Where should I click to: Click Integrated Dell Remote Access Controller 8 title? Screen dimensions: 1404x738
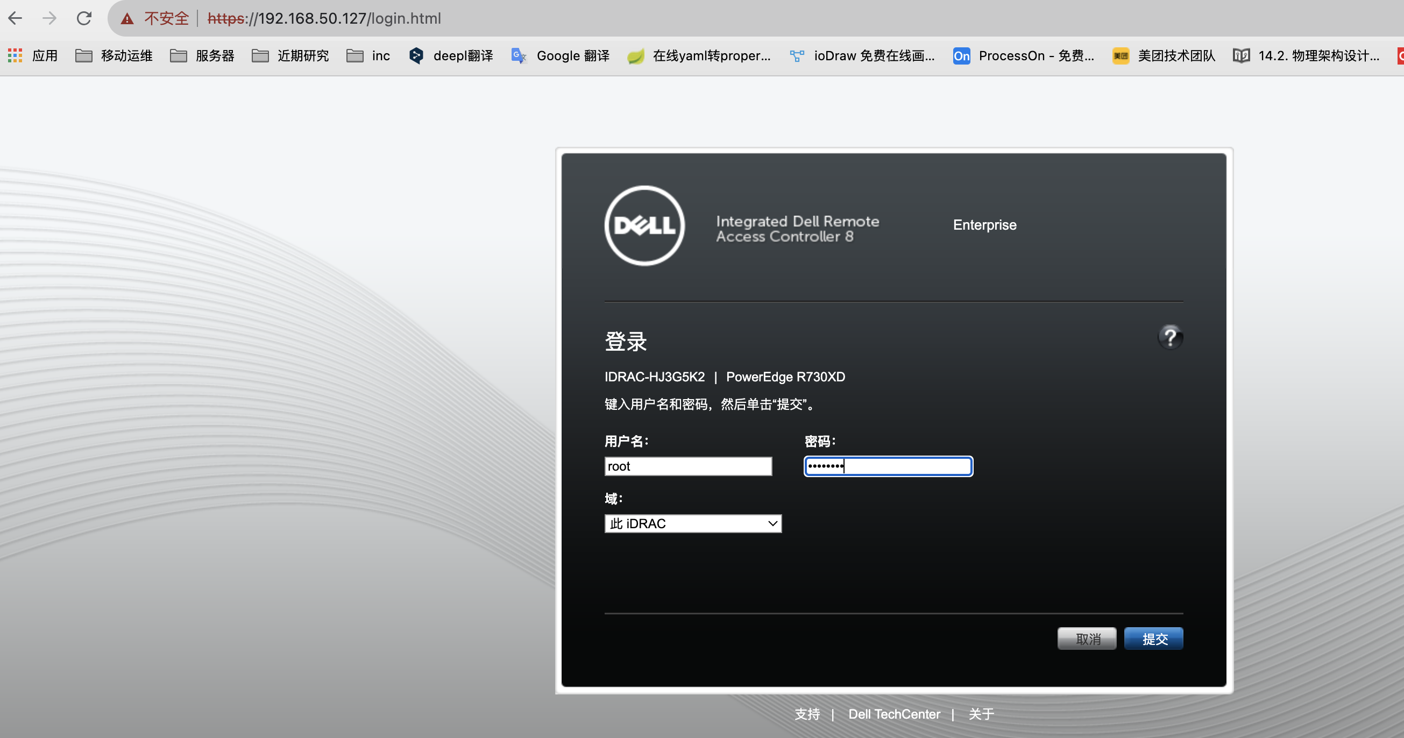coord(797,229)
